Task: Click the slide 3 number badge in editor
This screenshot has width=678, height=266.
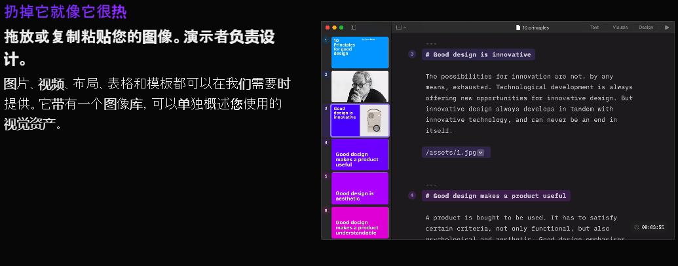Action: click(x=412, y=54)
